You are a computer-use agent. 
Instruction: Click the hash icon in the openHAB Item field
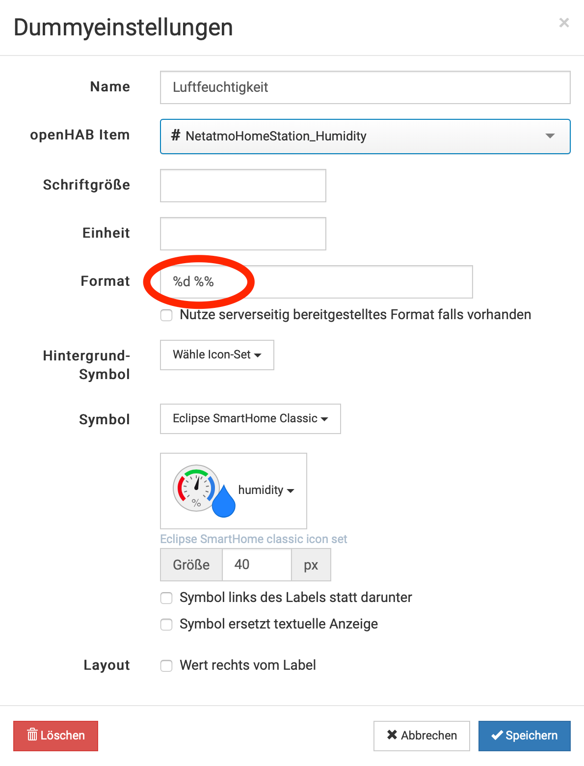tap(175, 135)
